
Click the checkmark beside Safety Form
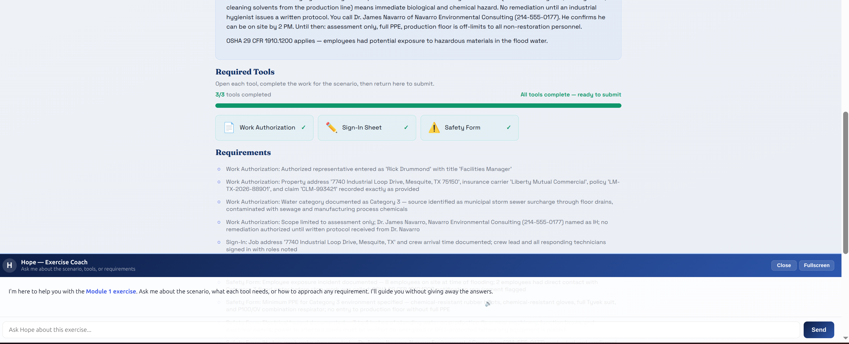point(509,127)
